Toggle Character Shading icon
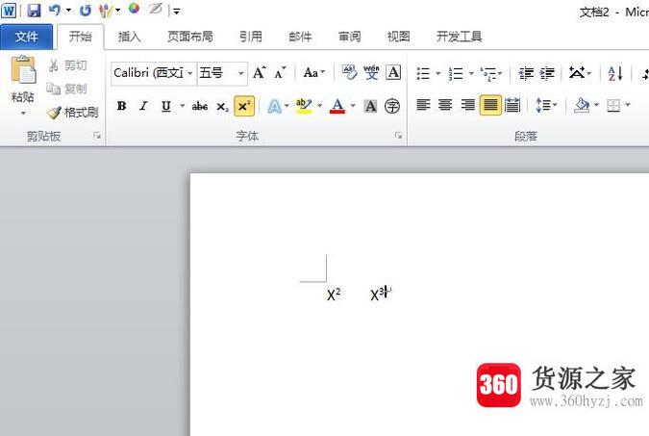Viewport: 649px width, 436px height. pos(370,107)
